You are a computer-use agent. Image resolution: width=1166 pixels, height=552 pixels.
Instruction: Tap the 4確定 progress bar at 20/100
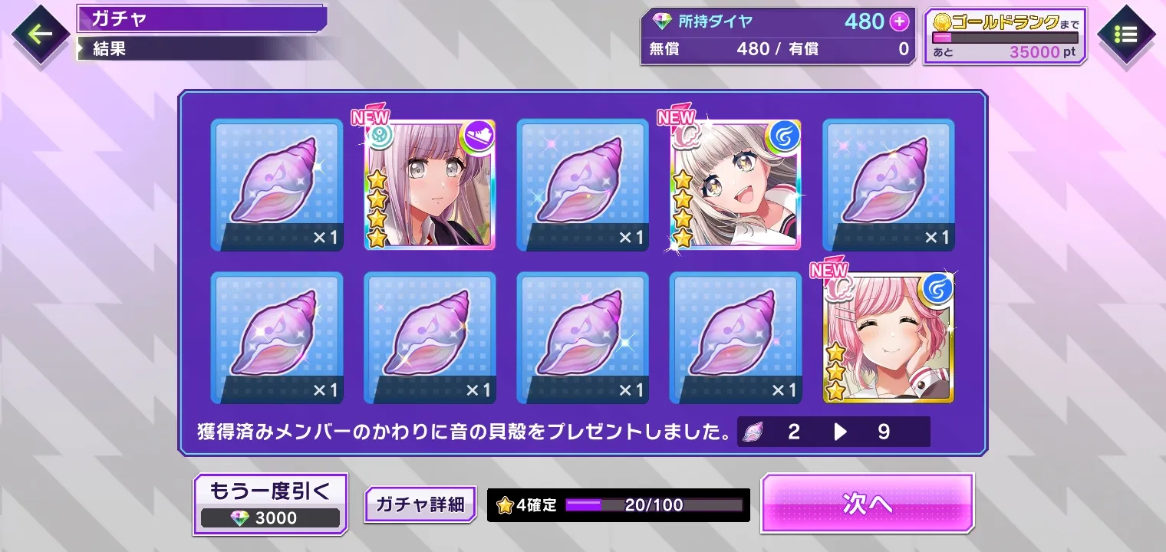(654, 505)
